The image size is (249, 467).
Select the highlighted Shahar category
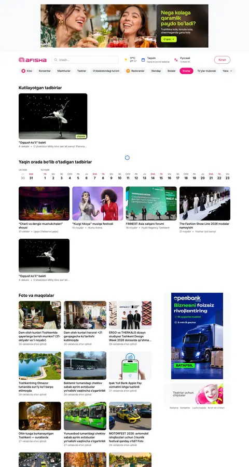pos(186,71)
